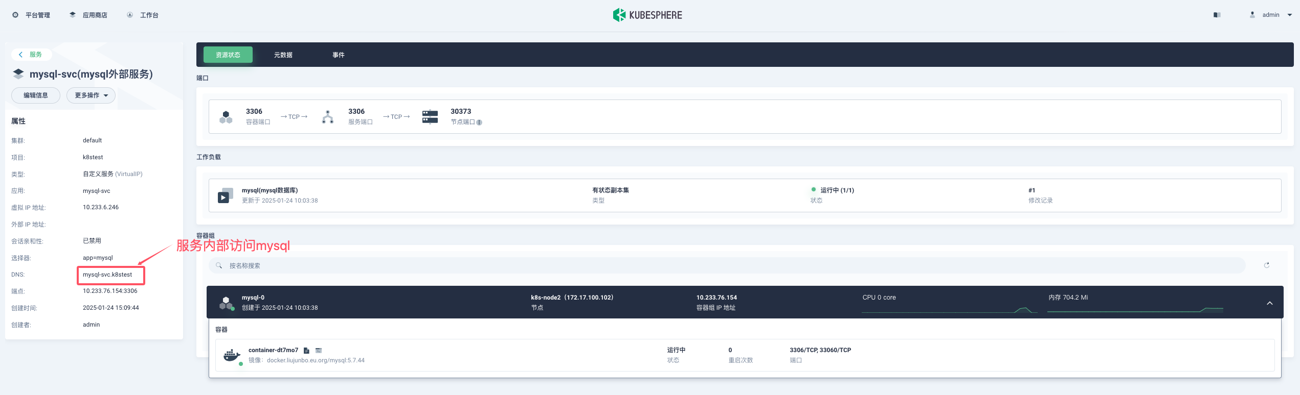Click cluster value default
Image resolution: width=1300 pixels, height=395 pixels.
point(92,140)
